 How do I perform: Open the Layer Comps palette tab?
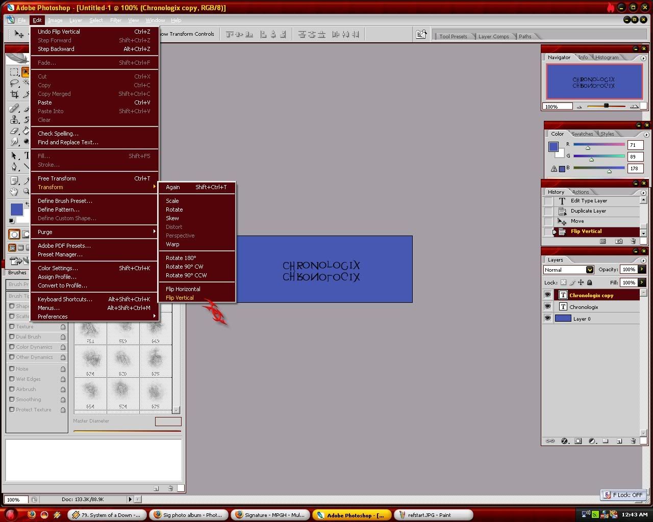pos(493,36)
